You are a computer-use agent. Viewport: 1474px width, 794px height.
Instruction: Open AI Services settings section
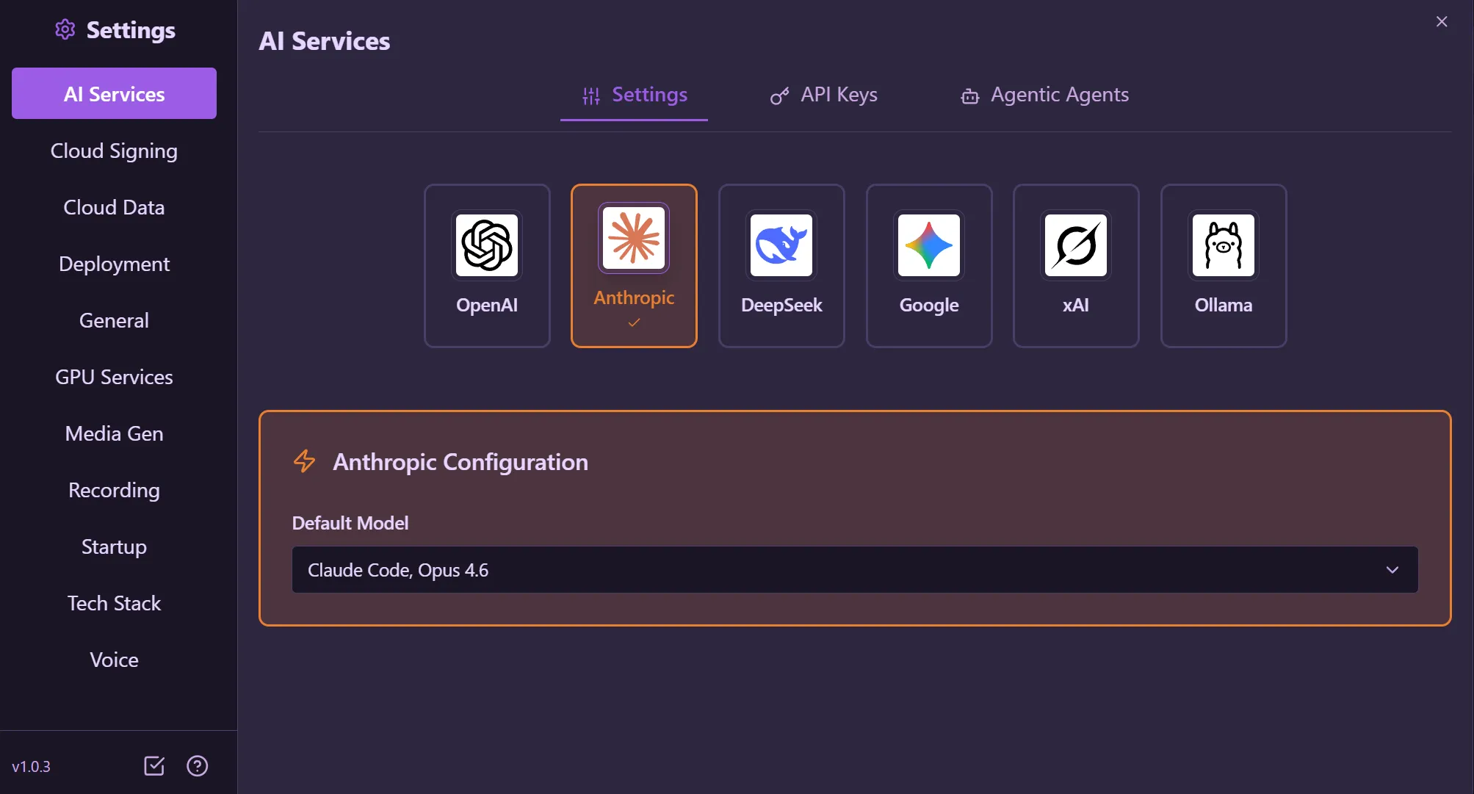pos(114,93)
